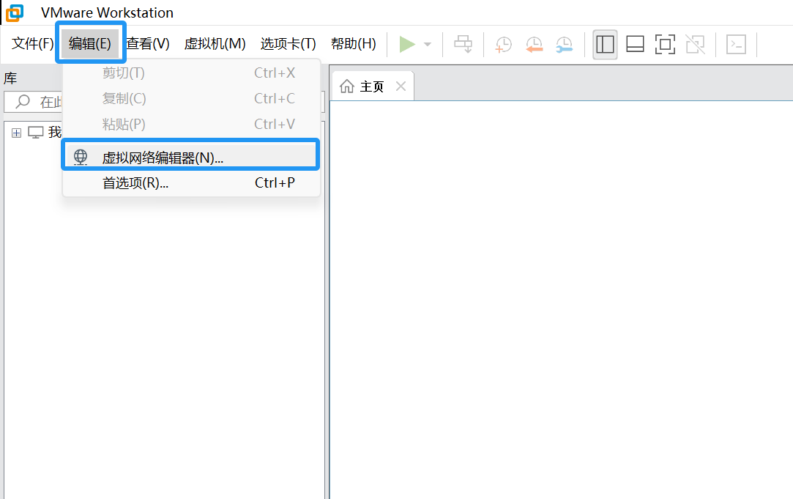The height and width of the screenshot is (499, 793).
Task: Take a snapshot using the clock-plus icon
Action: coord(503,45)
